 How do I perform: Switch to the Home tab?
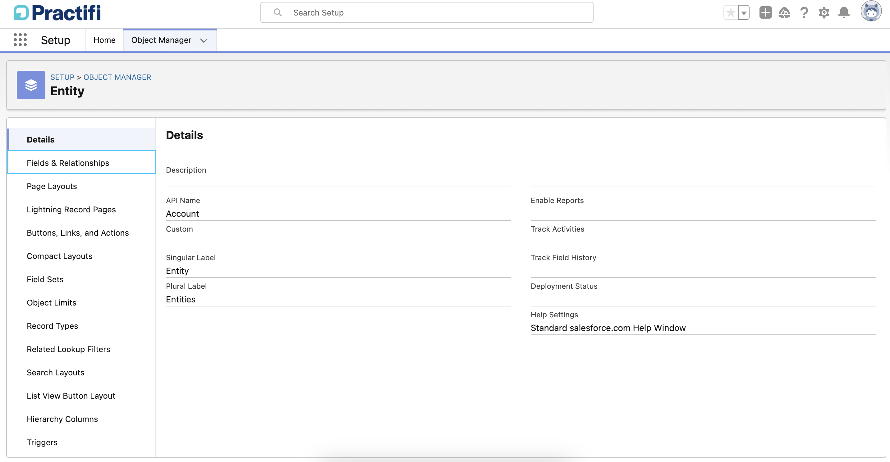click(104, 40)
